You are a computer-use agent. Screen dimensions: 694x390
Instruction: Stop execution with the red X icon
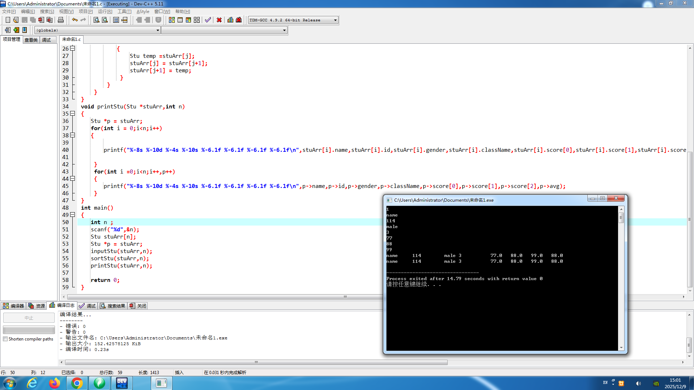pyautogui.click(x=219, y=20)
